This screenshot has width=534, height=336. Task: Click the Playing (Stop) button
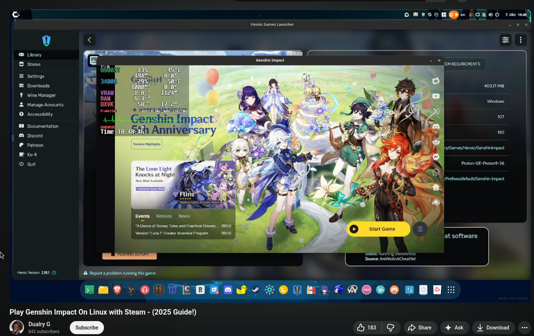click(x=129, y=255)
